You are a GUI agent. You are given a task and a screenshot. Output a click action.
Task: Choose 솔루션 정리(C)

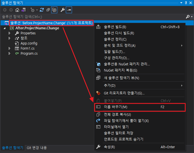click(140, 39)
